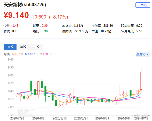Click the 最高 value 9.30
This screenshot has width=152, height=121.
(x=45, y=26)
